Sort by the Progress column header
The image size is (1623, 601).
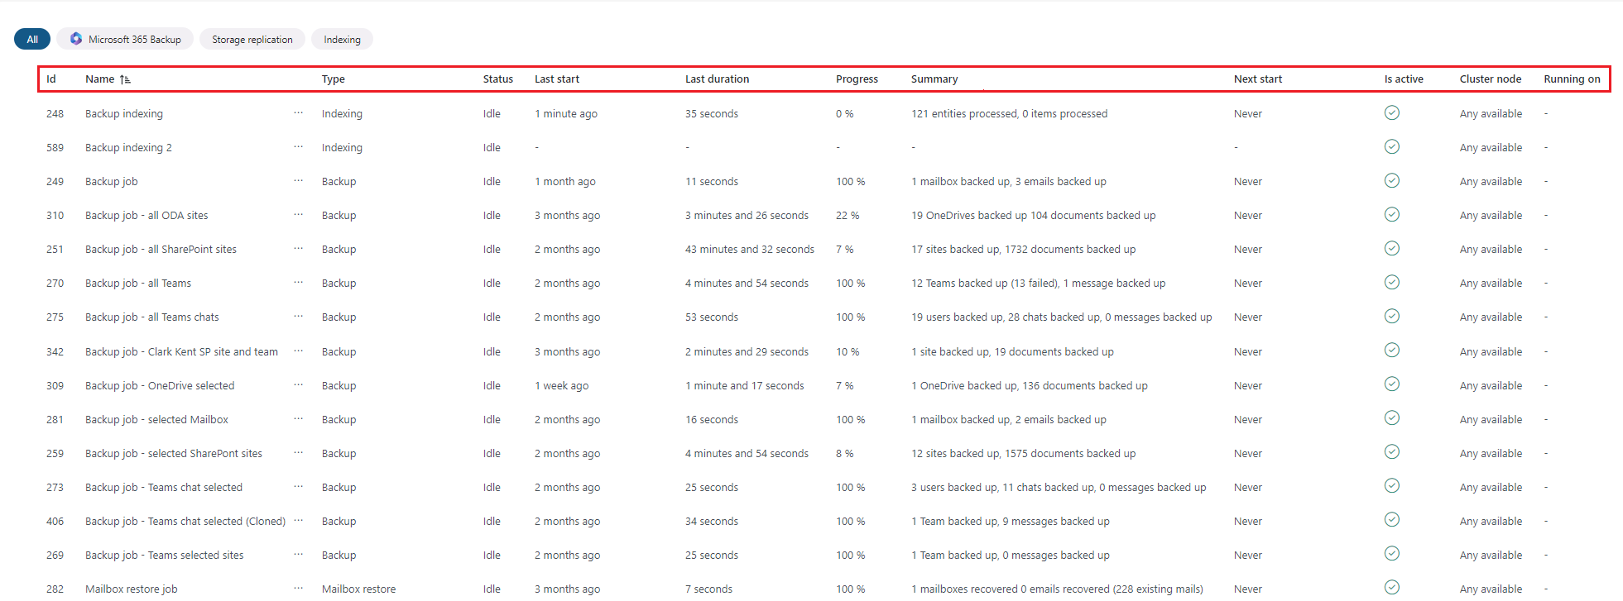[x=856, y=79]
